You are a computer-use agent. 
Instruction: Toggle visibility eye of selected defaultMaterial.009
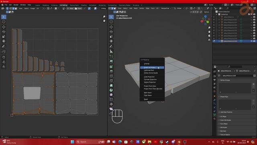(x=251, y=41)
